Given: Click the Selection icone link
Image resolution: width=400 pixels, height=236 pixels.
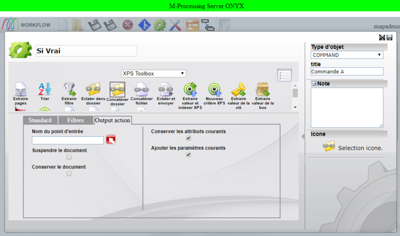Looking at the screenshot, I should (x=360, y=148).
